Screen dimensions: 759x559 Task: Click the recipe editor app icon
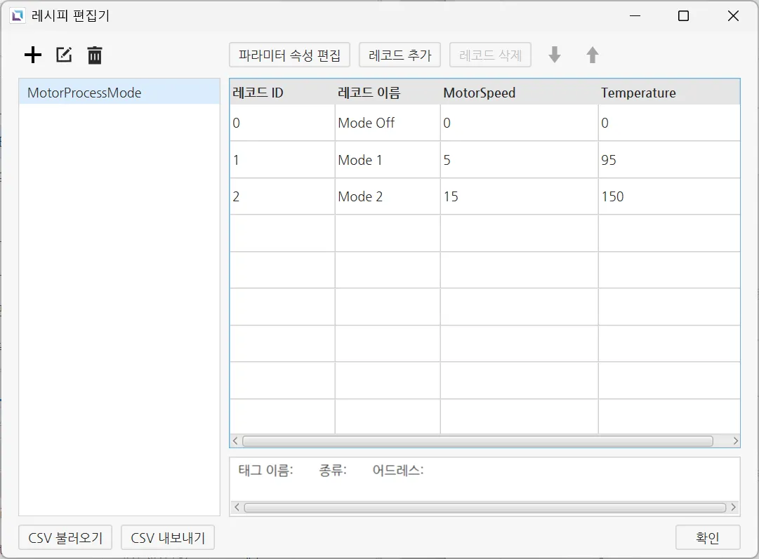18,16
